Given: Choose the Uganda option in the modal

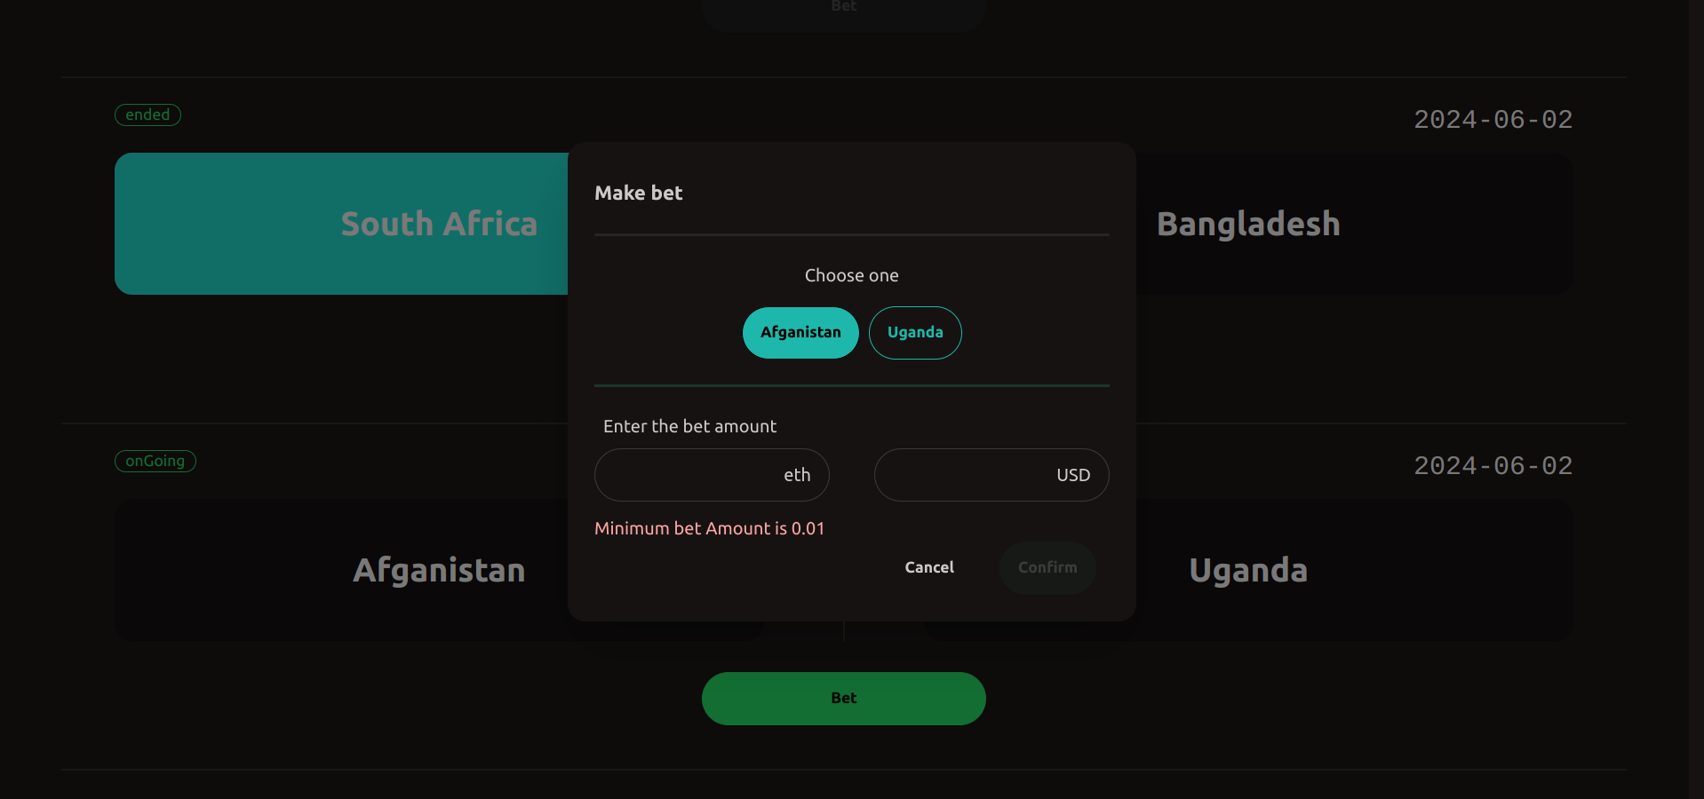Looking at the screenshot, I should coord(915,333).
